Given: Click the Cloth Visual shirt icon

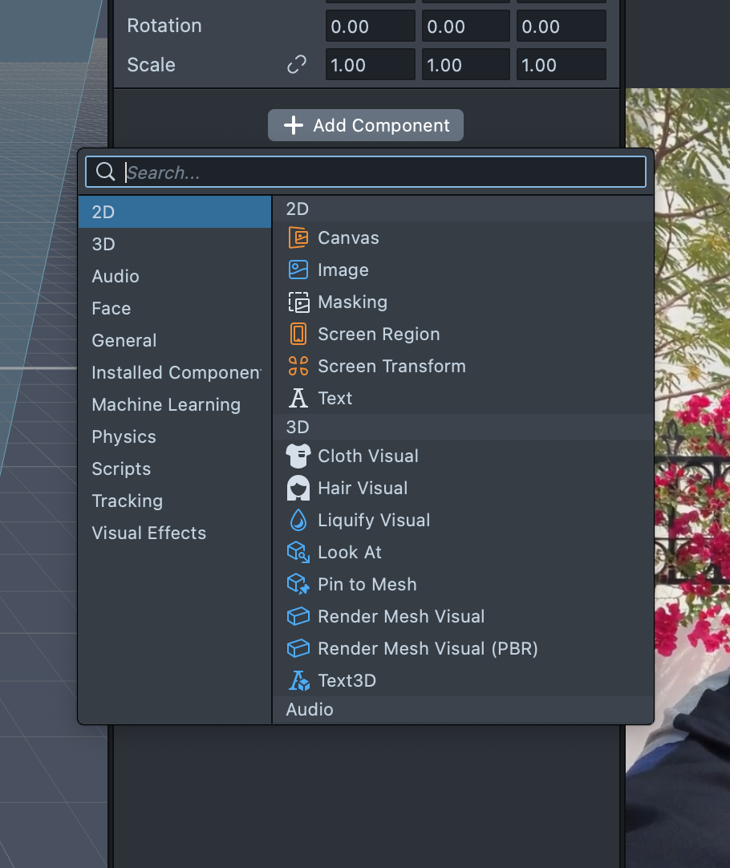Looking at the screenshot, I should pos(298,456).
